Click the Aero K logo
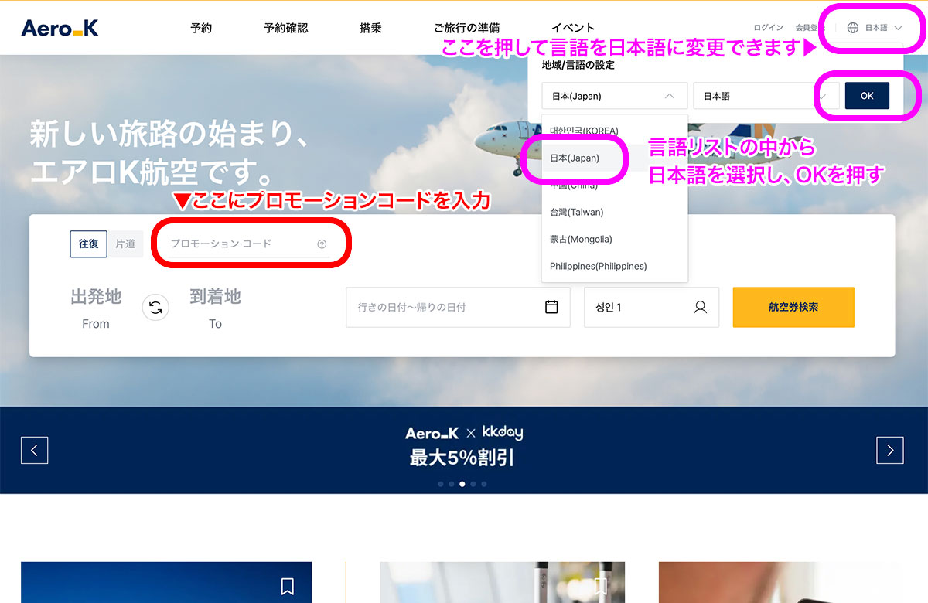 pyautogui.click(x=60, y=28)
